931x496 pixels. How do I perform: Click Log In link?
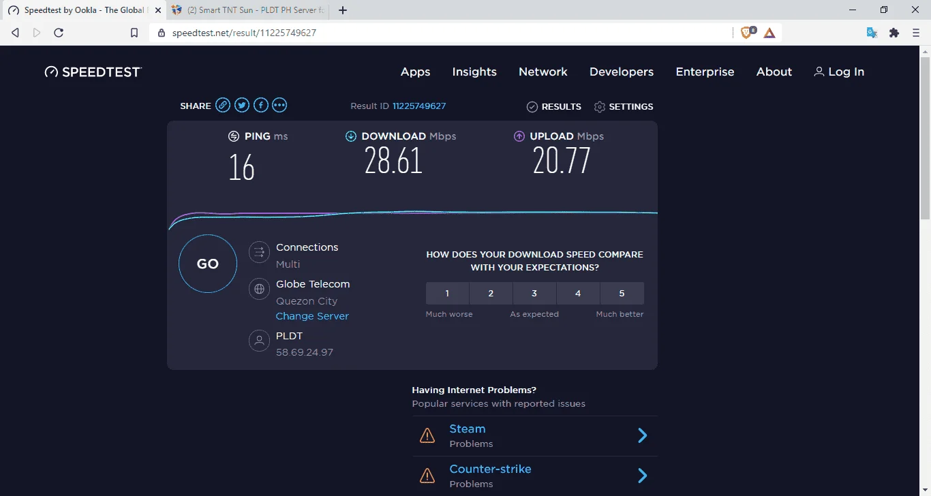coord(839,72)
